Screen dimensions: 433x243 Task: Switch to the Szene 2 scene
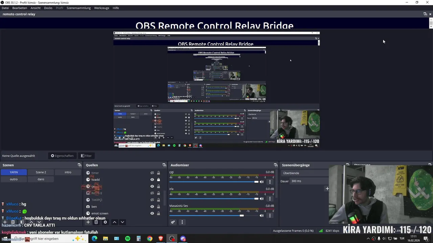point(41,172)
